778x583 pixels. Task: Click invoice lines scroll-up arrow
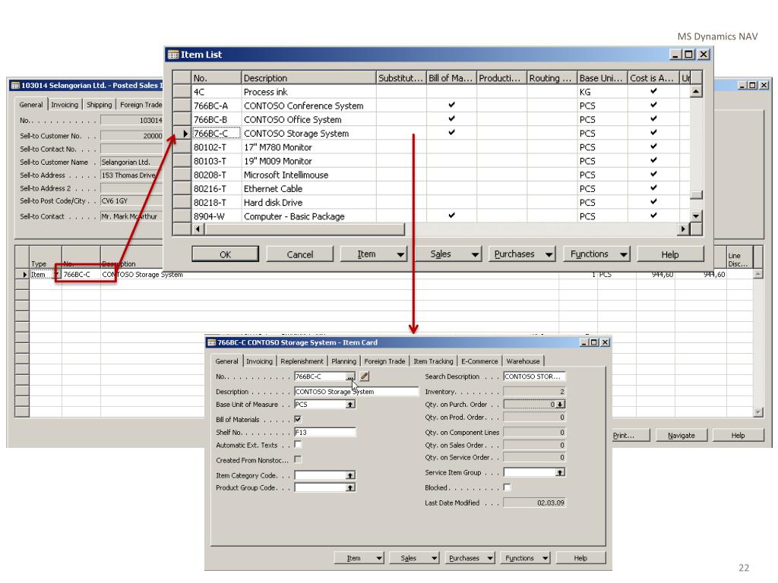click(x=757, y=274)
